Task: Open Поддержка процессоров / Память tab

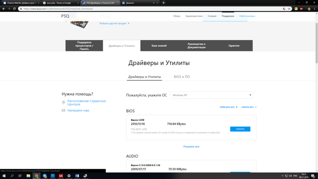Action: click(84, 46)
